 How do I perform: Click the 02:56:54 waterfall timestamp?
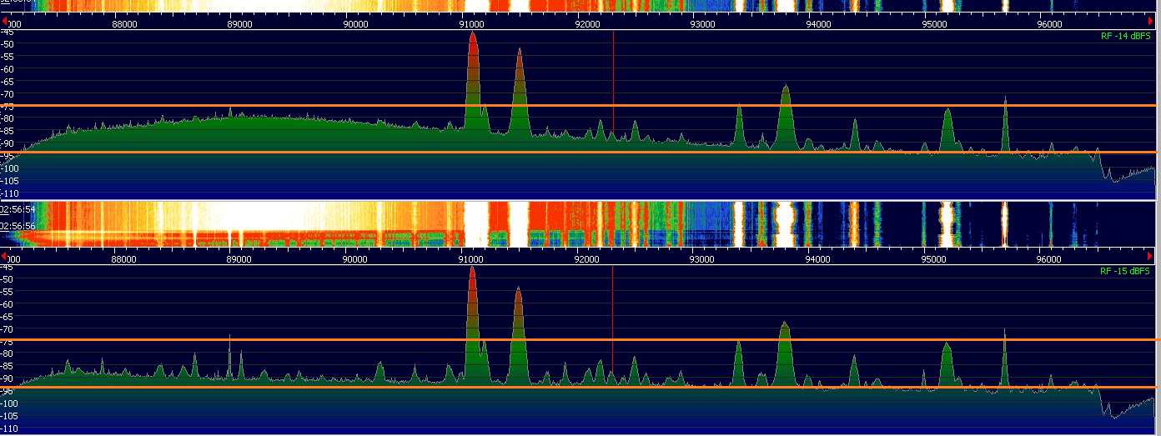tap(18, 208)
